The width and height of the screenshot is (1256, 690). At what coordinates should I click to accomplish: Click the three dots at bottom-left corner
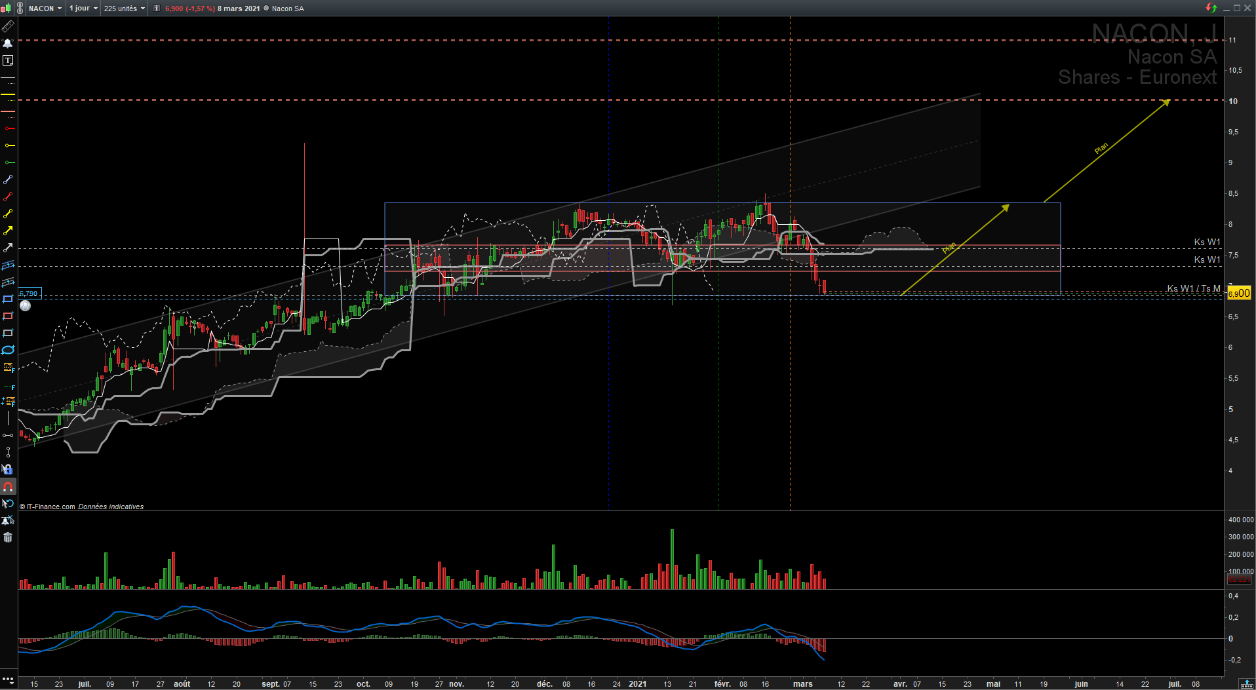[x=7, y=679]
